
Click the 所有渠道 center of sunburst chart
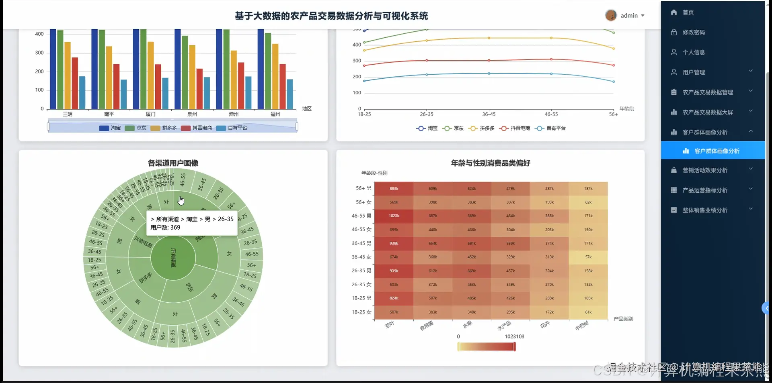173,258
